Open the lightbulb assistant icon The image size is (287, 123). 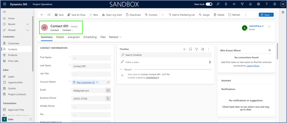[x=226, y=4]
